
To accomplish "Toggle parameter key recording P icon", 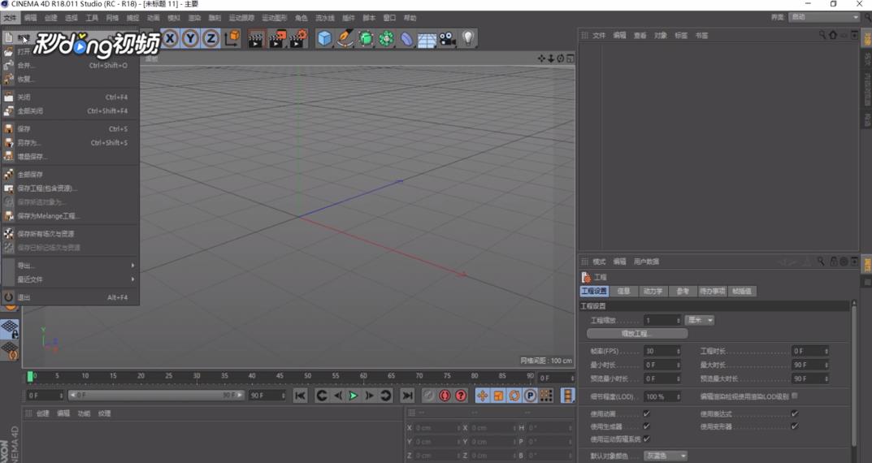I will (530, 396).
